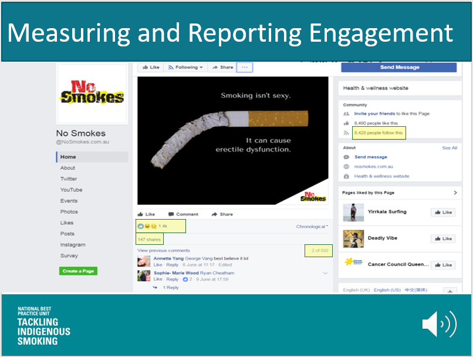Toggle Like for Deadly Vibe page
Viewport: 473px width, 357px height.
point(443,238)
